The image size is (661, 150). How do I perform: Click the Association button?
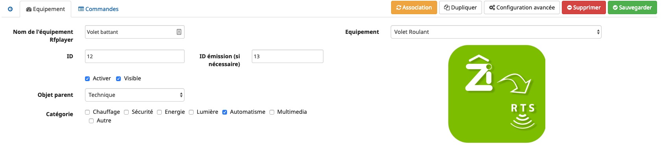[414, 7]
